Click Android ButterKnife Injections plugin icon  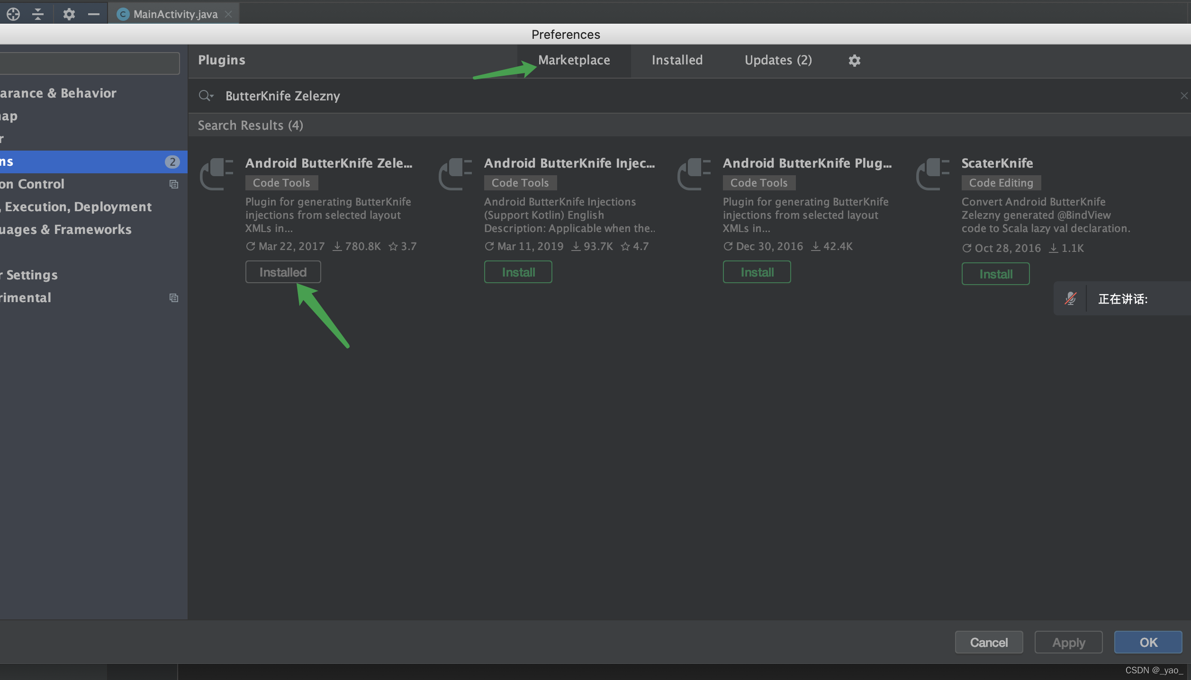click(x=456, y=174)
